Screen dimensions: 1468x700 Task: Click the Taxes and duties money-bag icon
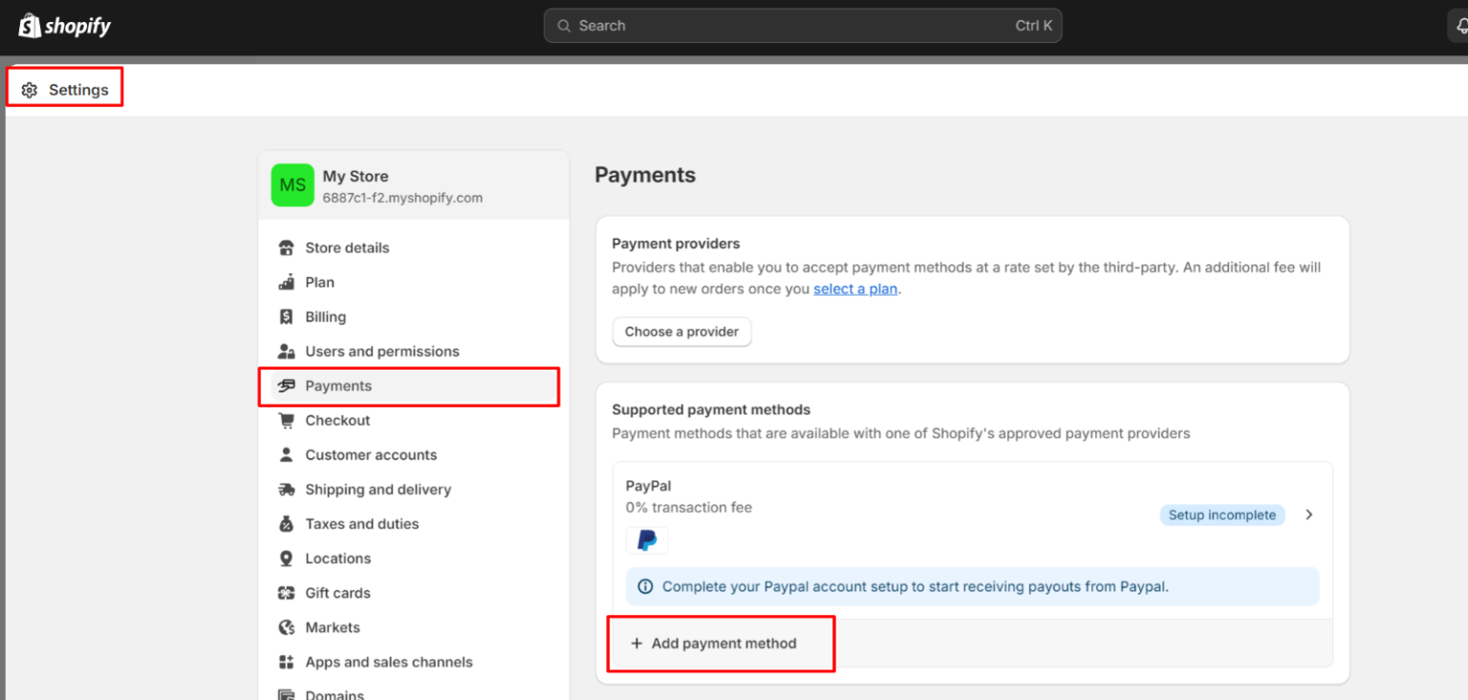tap(286, 523)
